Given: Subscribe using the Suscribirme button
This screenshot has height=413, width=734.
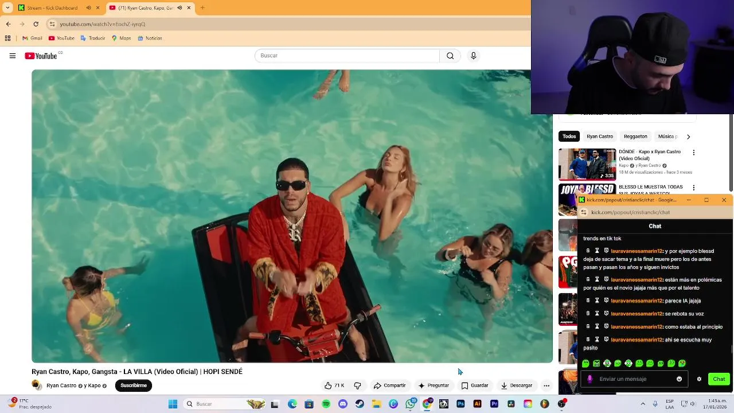Looking at the screenshot, I should [x=134, y=385].
